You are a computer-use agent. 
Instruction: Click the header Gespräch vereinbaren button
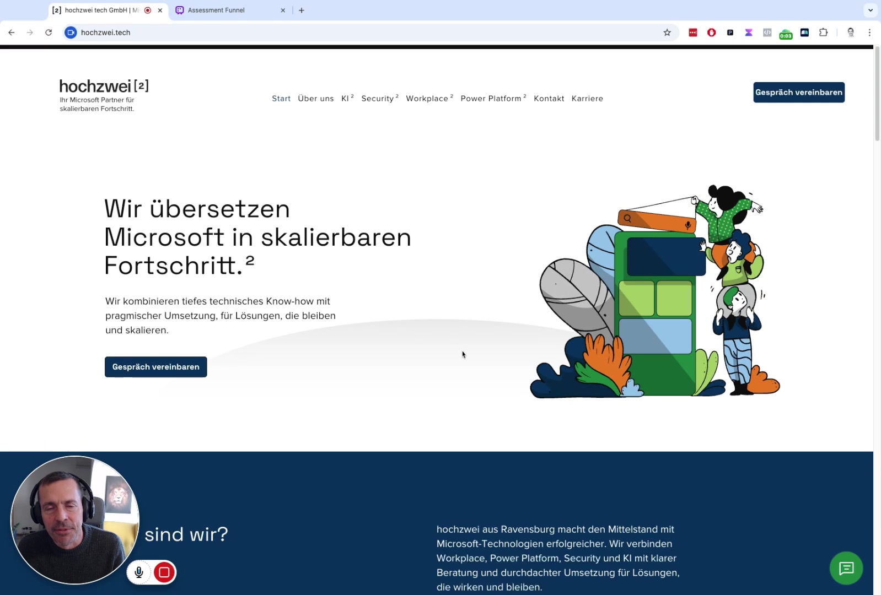point(799,93)
